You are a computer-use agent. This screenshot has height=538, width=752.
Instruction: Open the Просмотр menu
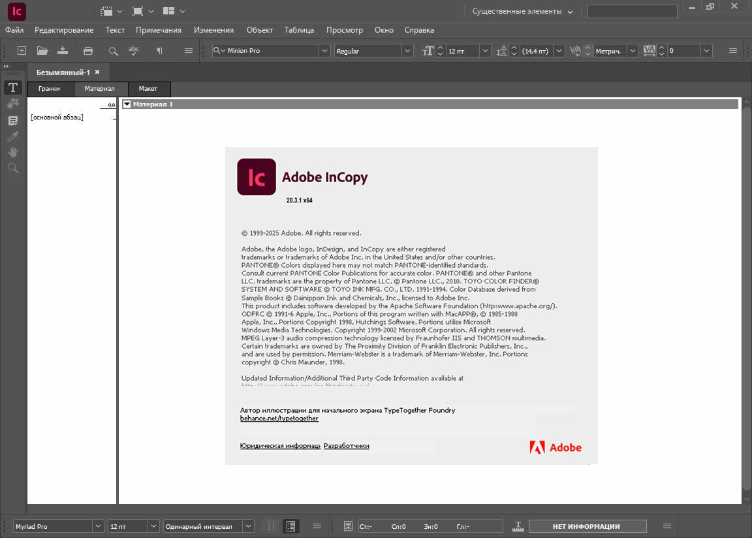point(345,30)
